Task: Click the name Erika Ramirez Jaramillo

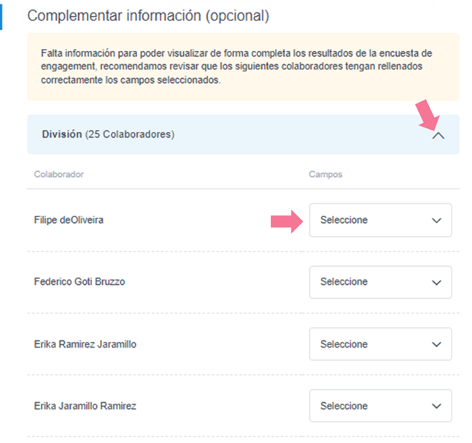Action: [x=85, y=344]
